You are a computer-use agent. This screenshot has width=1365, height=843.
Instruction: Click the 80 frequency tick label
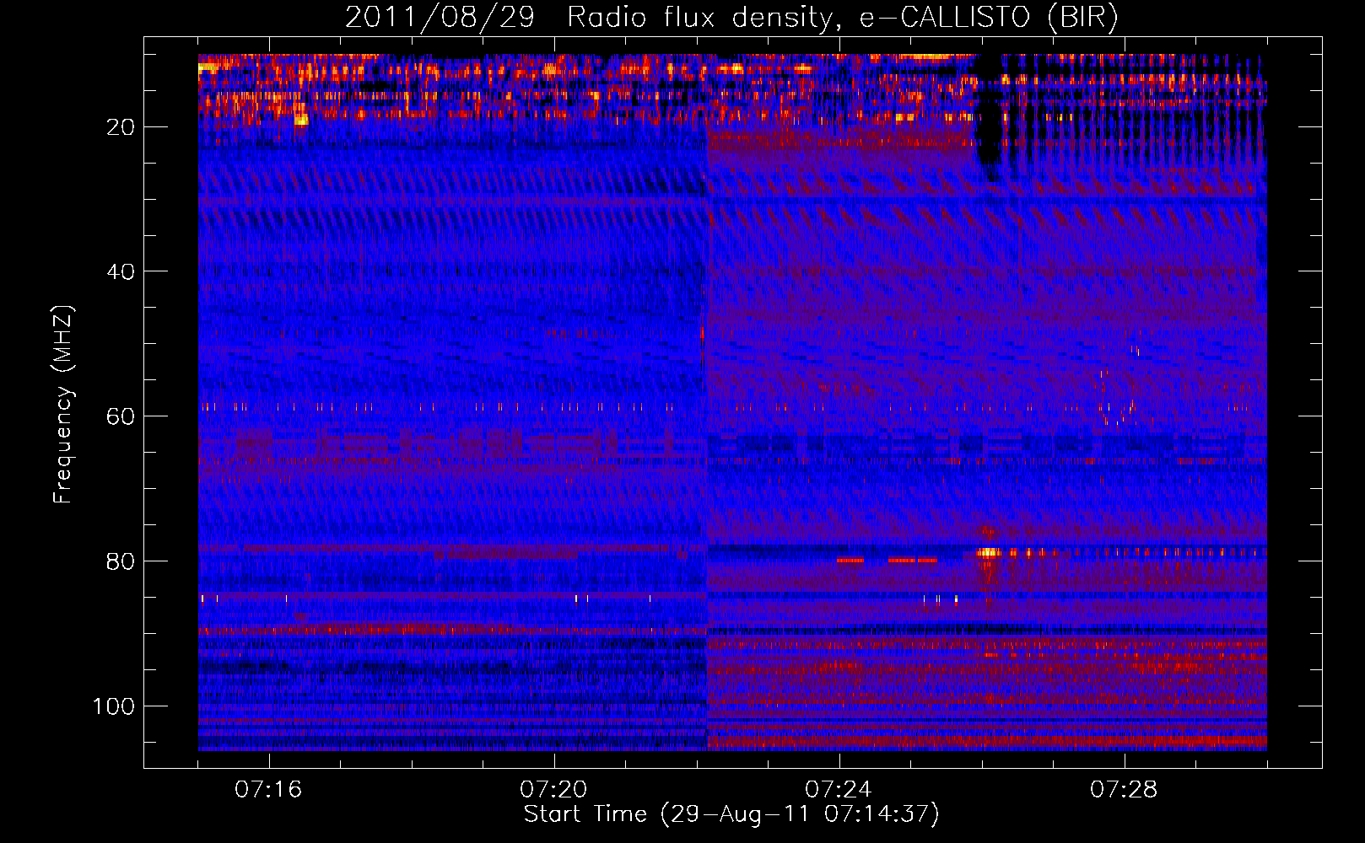pyautogui.click(x=121, y=561)
